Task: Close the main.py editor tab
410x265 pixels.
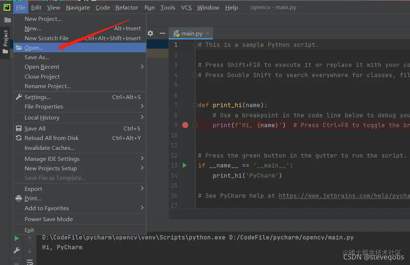Action: [208, 33]
